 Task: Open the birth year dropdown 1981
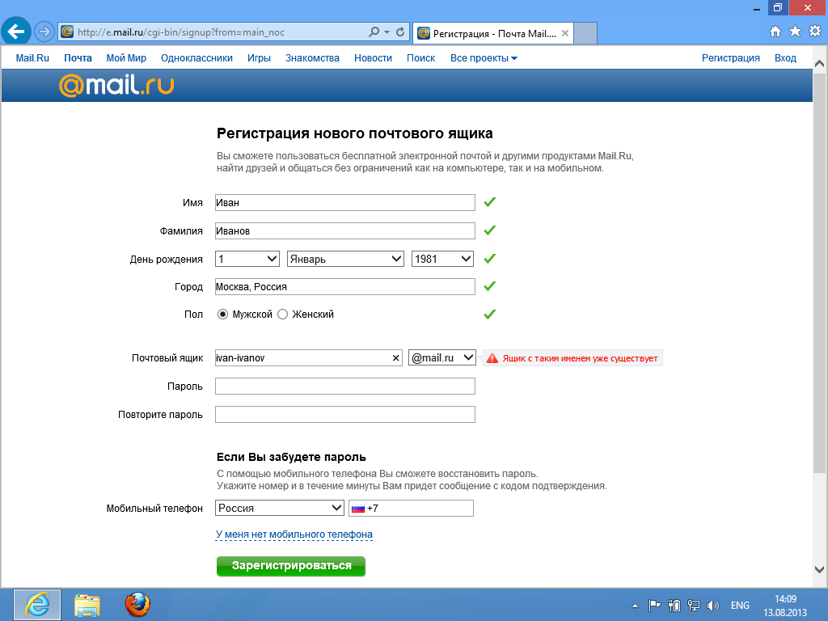click(x=442, y=259)
